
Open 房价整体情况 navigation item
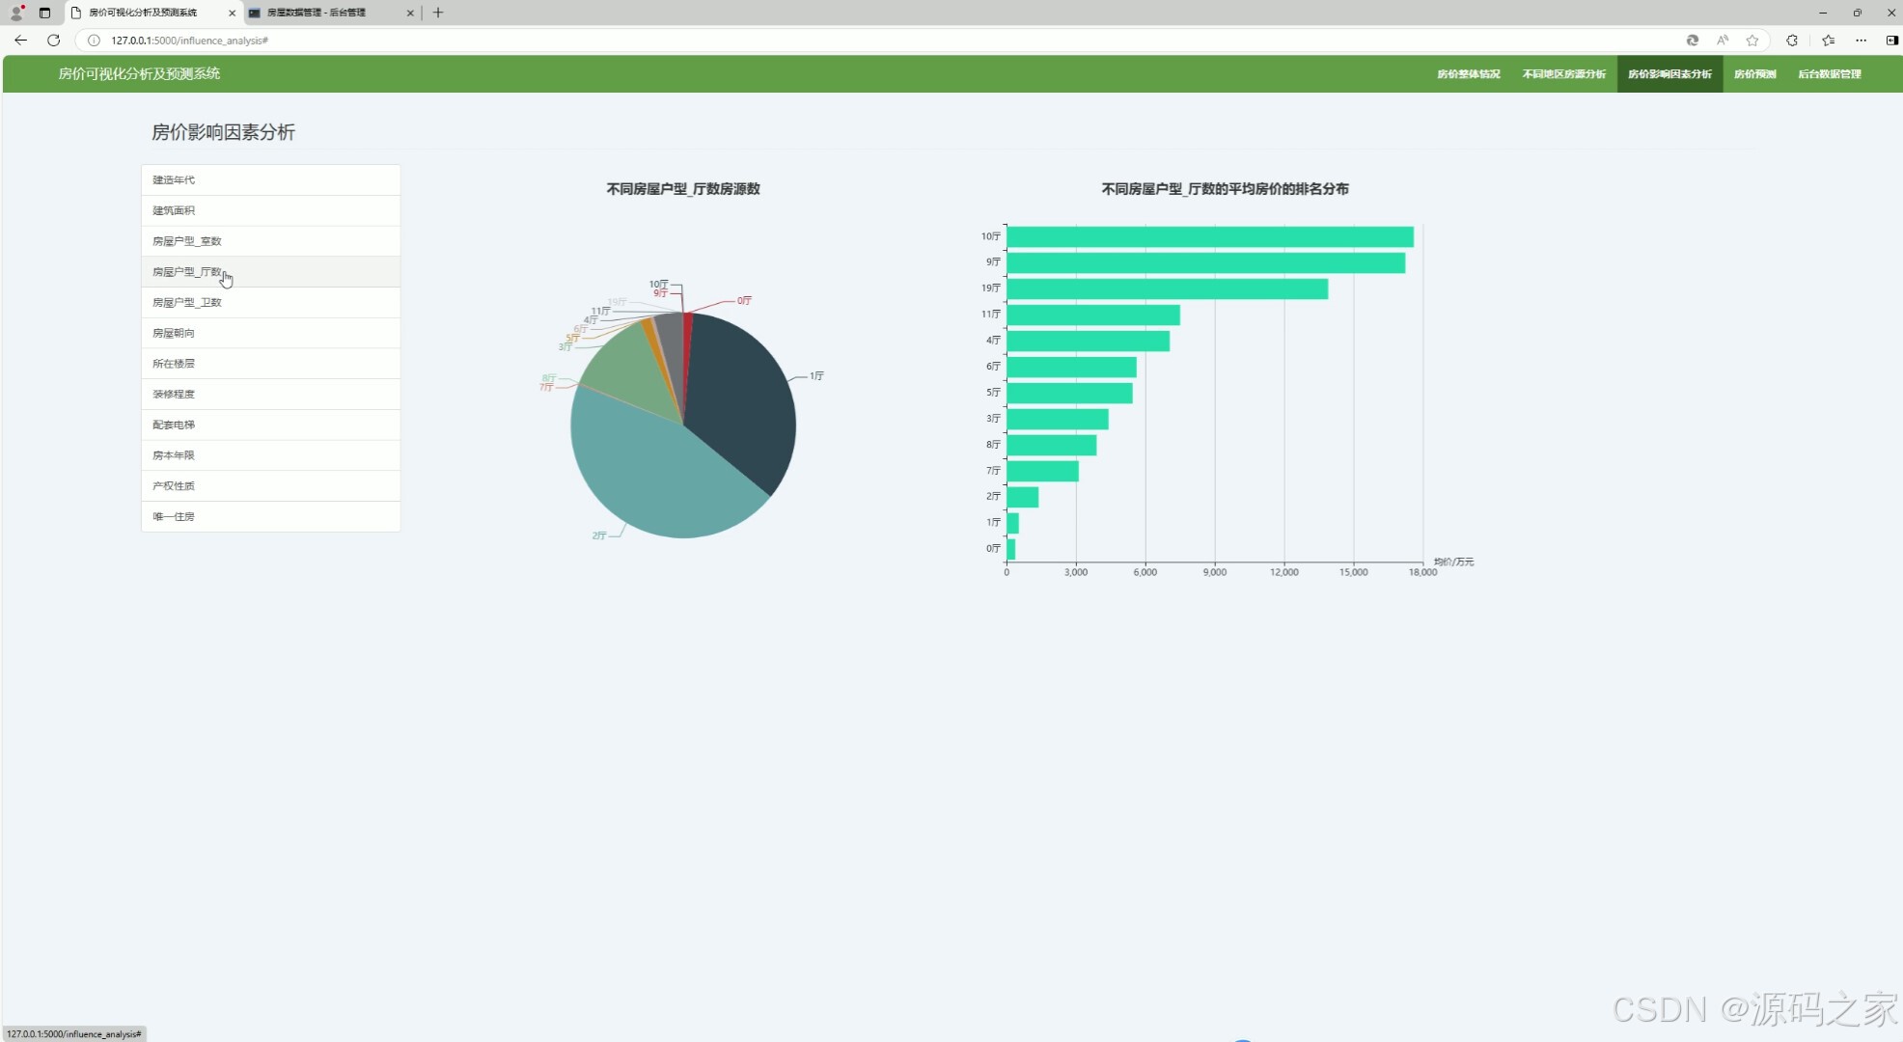[1468, 74]
